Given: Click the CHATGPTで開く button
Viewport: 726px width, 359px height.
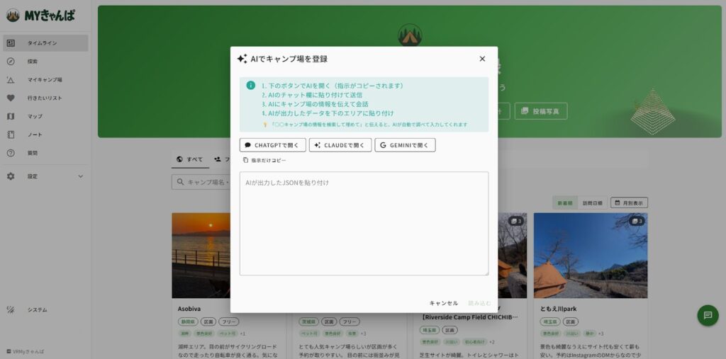Looking at the screenshot, I should (273, 145).
